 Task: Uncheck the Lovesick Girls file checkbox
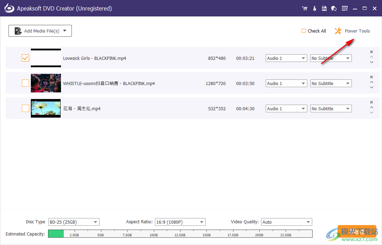pos(25,58)
